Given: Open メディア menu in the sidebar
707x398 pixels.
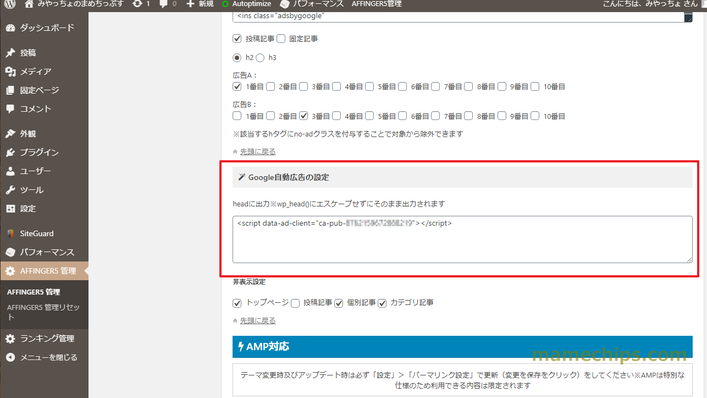Looking at the screenshot, I should pyautogui.click(x=44, y=72).
